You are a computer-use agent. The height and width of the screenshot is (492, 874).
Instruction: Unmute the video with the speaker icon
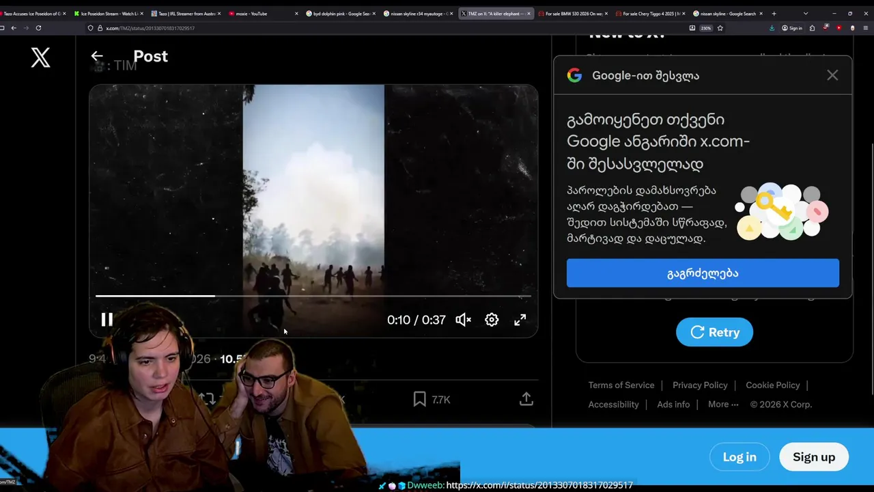(x=463, y=320)
